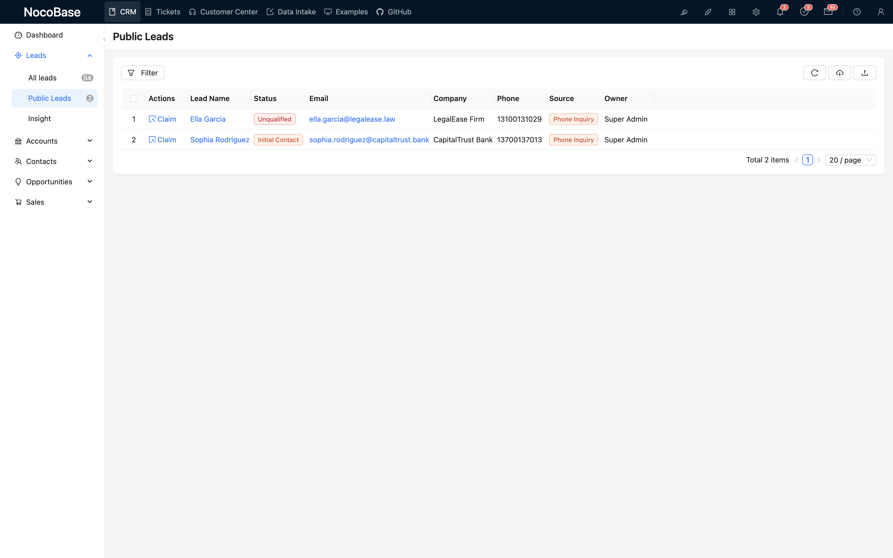Click the Filter button label
Image resolution: width=893 pixels, height=558 pixels.
[149, 73]
